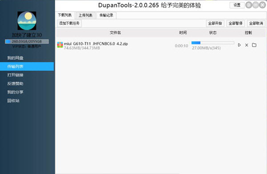Click the user avatar picture
This screenshot has height=174, width=267.
tap(27, 21)
